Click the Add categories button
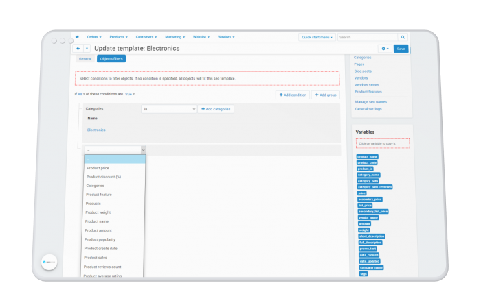Image resolution: width=481 pixels, height=305 pixels. tap(216, 109)
